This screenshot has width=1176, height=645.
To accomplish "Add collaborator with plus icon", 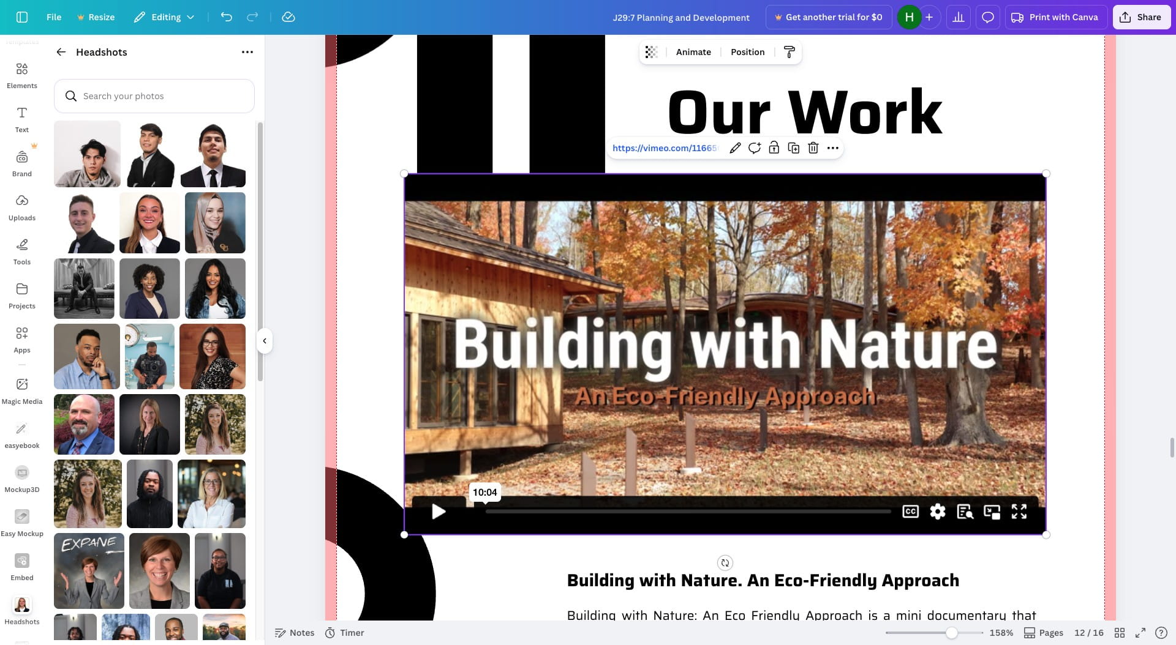I will pyautogui.click(x=929, y=17).
